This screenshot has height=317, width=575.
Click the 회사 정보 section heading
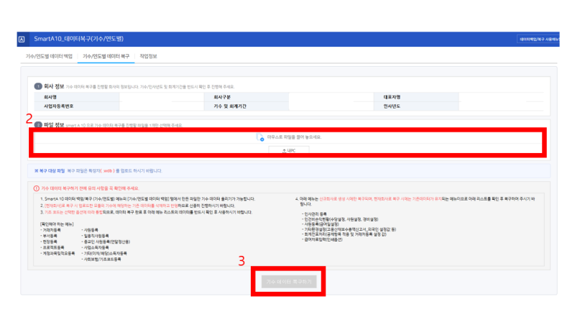(54, 86)
